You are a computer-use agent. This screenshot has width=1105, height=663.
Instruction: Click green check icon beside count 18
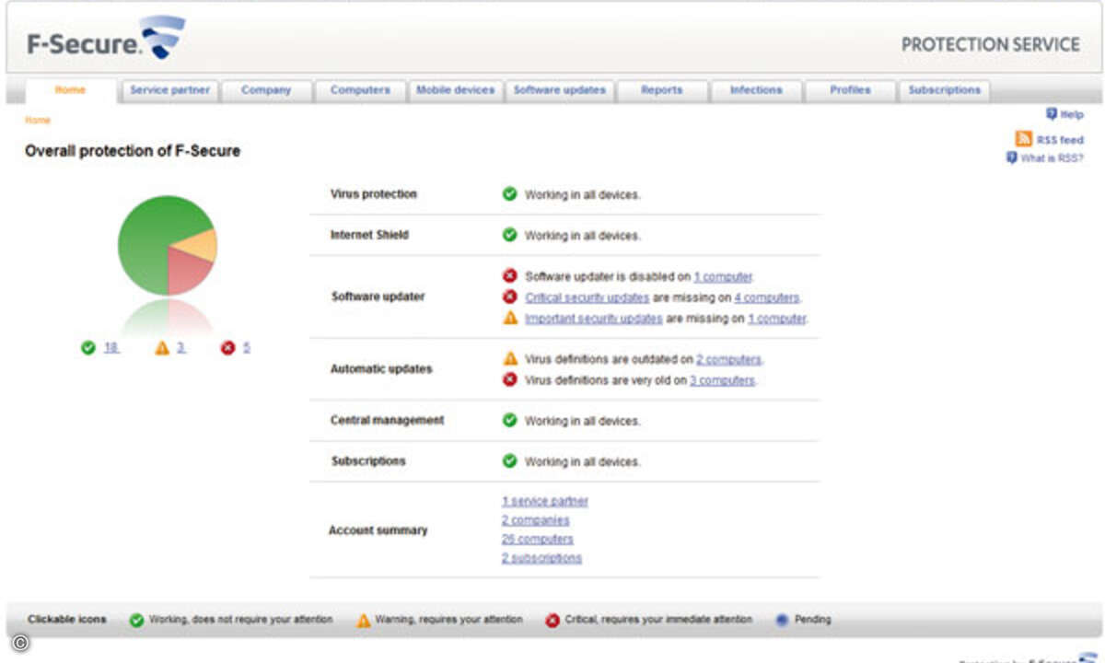[88, 348]
